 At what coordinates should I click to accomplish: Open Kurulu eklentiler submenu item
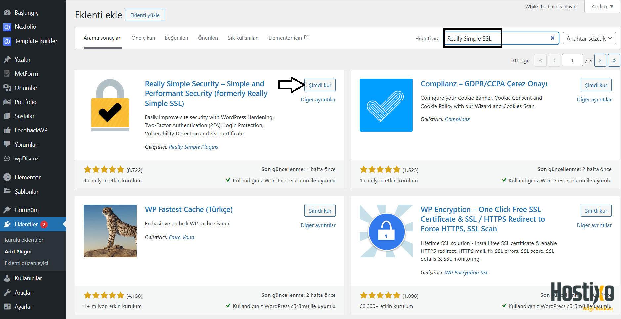point(24,240)
